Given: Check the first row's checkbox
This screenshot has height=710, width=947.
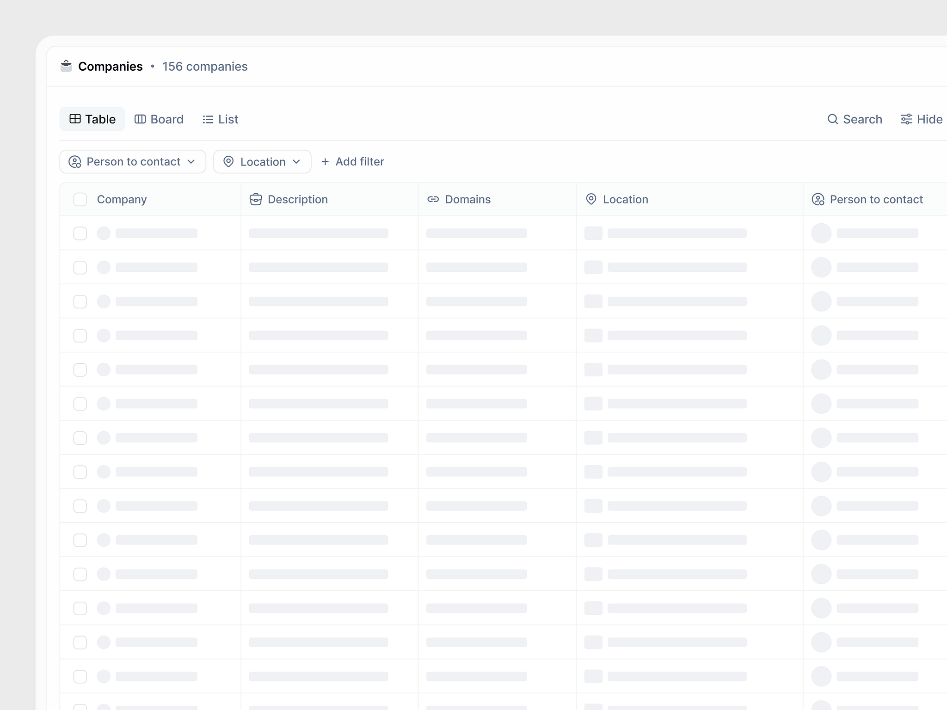Looking at the screenshot, I should point(80,233).
